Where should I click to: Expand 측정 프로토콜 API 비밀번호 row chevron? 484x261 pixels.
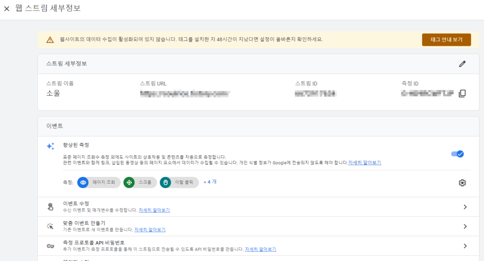(x=465, y=246)
